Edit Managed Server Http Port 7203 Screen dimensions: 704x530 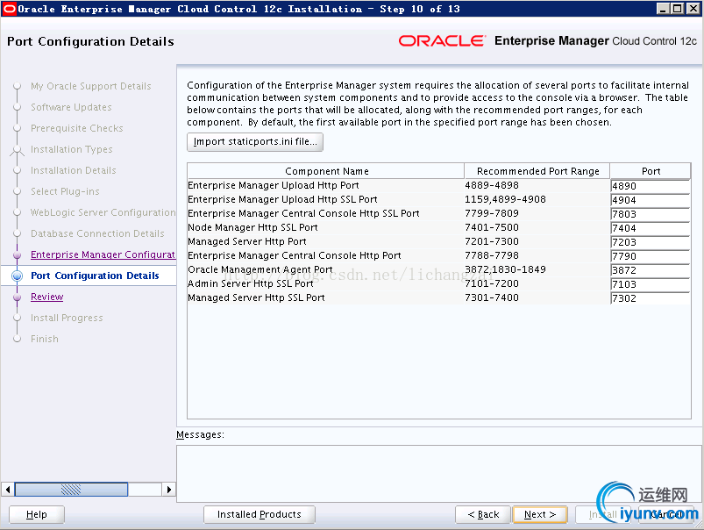click(x=651, y=242)
